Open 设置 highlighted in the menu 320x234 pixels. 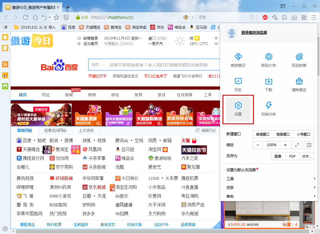(238, 109)
